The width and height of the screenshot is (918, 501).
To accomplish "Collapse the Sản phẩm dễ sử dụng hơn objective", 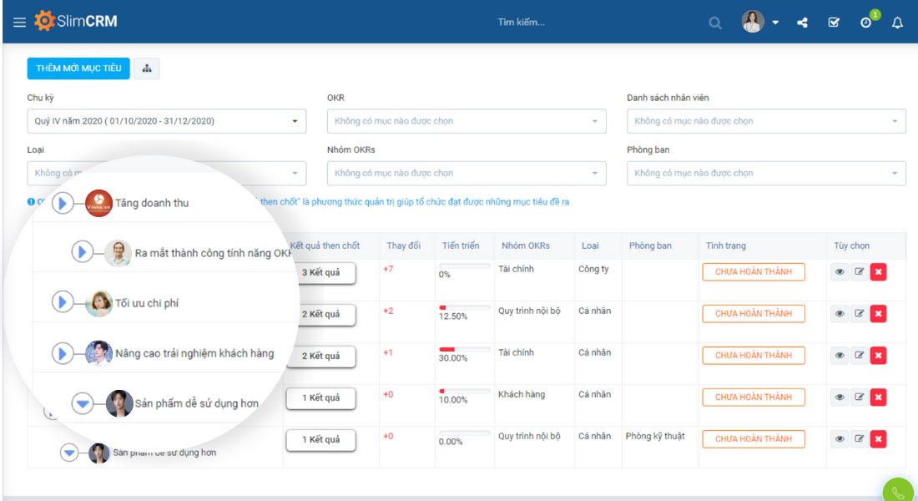I will coord(83,403).
